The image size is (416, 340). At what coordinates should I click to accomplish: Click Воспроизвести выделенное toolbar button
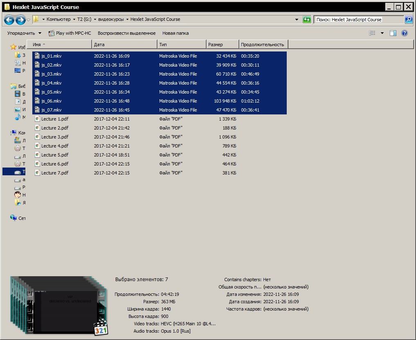tap(126, 33)
